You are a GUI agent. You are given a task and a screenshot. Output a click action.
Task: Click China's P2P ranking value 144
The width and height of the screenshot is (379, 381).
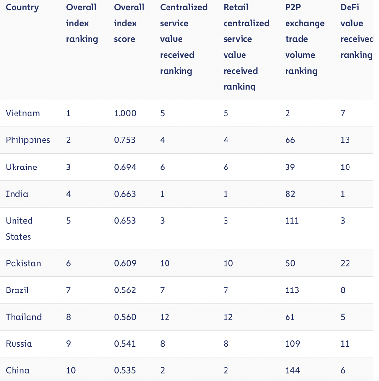click(x=292, y=370)
